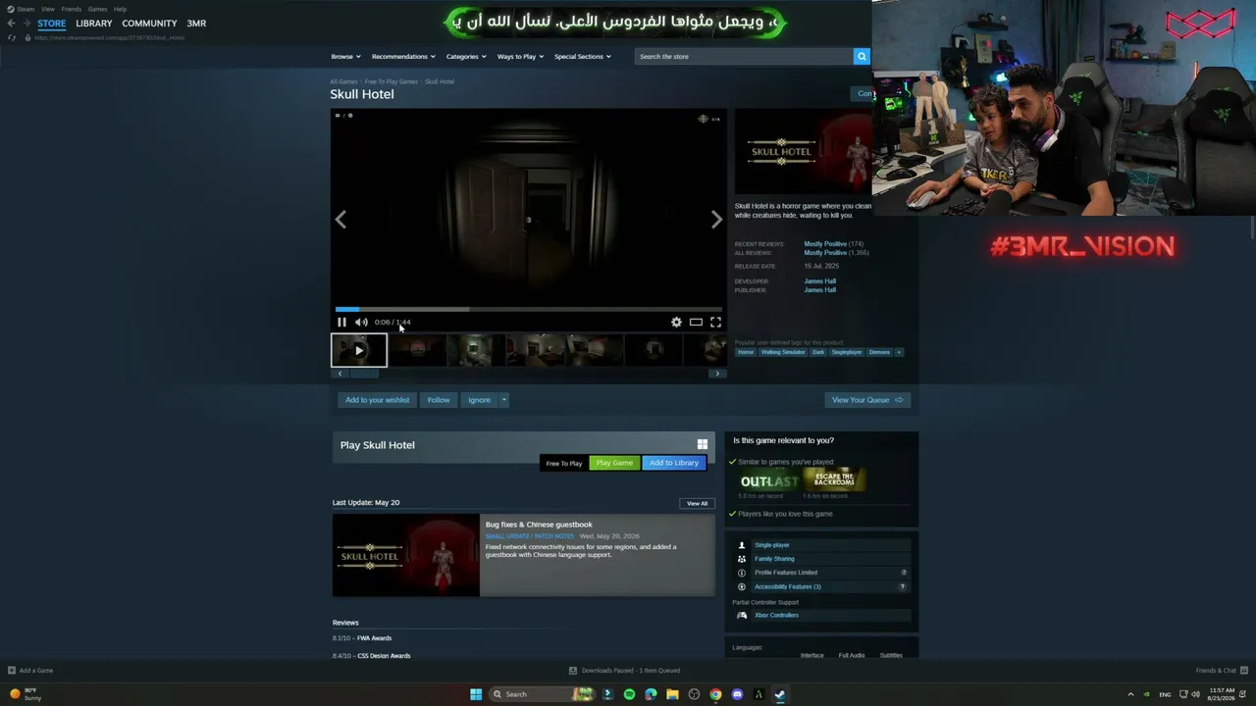Mute the trailer volume speaker icon
This screenshot has height=706, width=1256.
[x=361, y=322]
